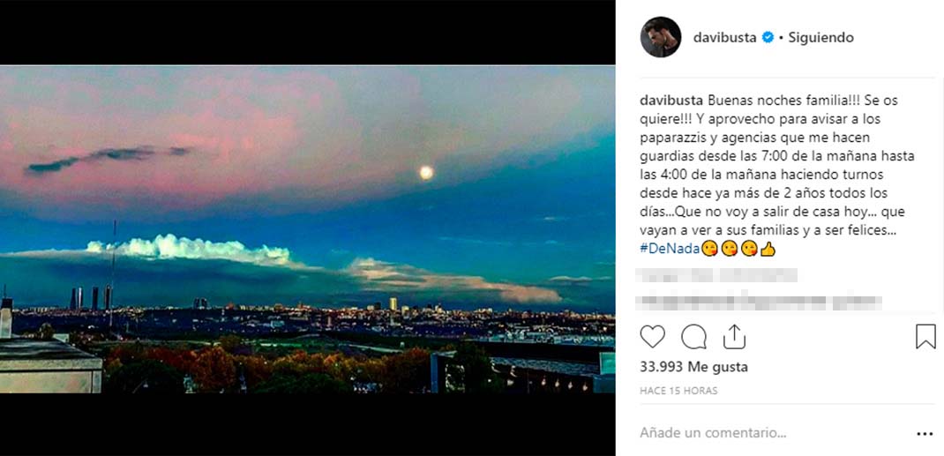This screenshot has height=456, width=944.
Task: Open davibusta username at the caption start
Action: coord(672,100)
